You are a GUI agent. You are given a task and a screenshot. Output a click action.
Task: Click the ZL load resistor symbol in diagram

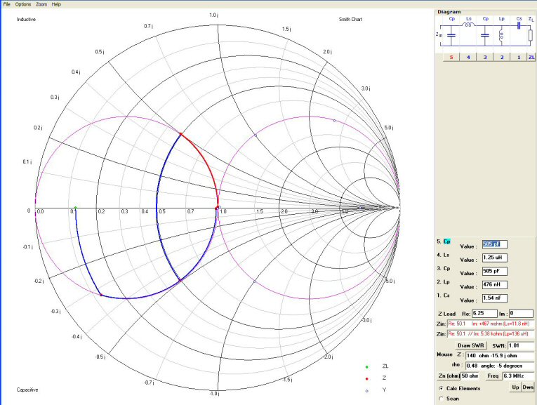(x=531, y=34)
